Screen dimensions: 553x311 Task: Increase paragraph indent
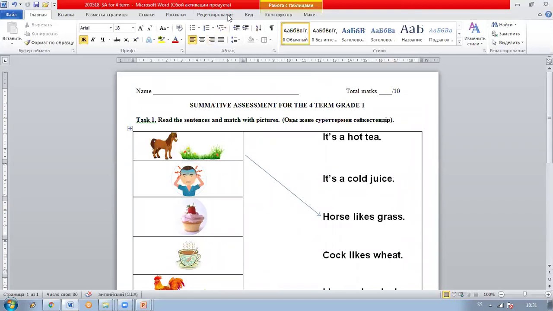click(x=245, y=28)
